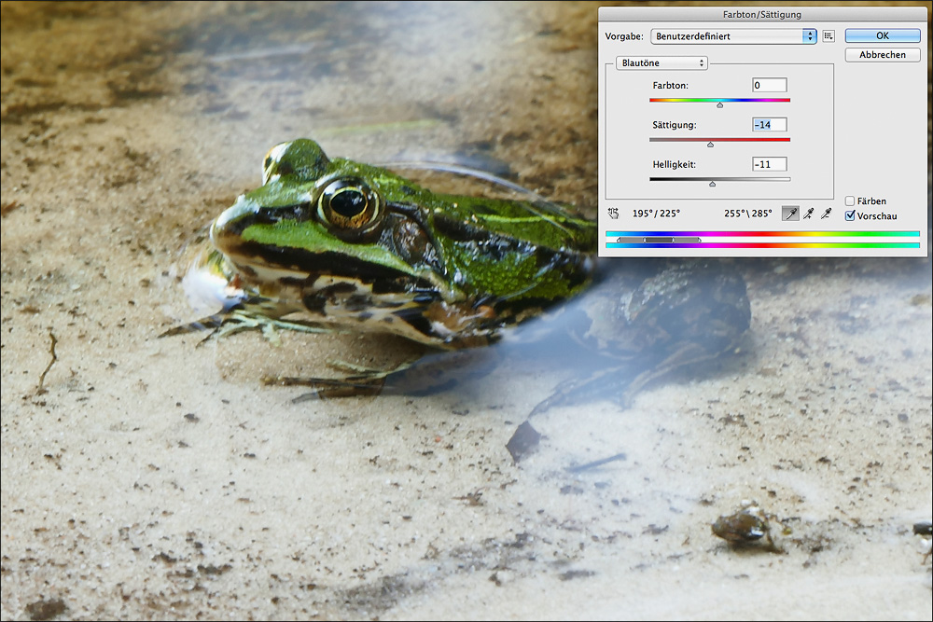933x622 pixels.
Task: Click the rightmost falloff marker on color bar
Action: 699,240
